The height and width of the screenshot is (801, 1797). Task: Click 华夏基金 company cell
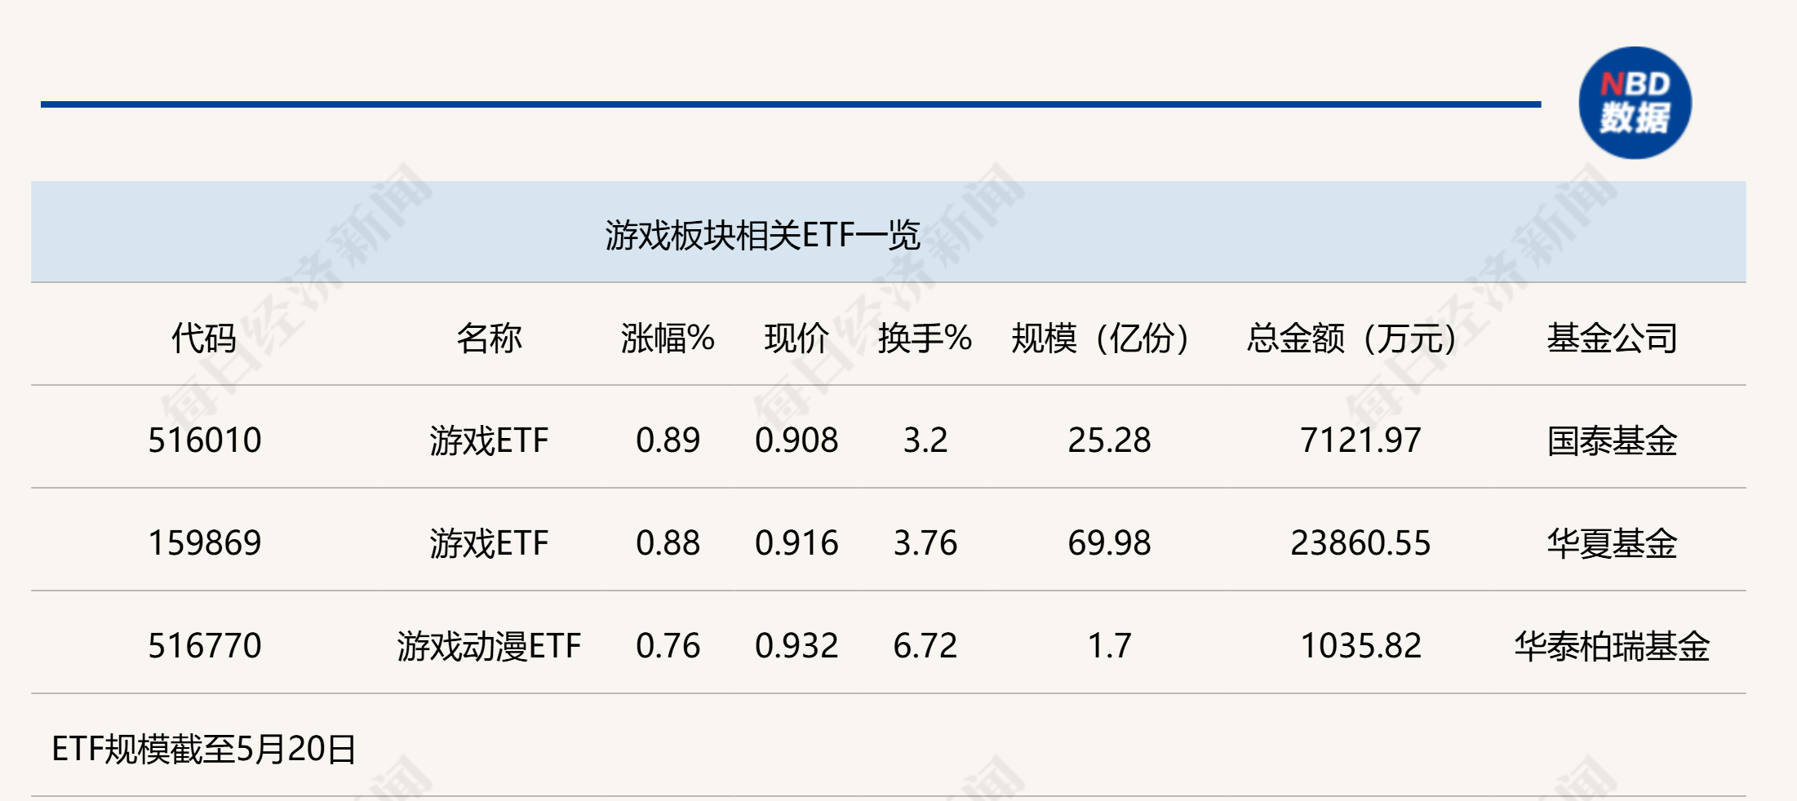click(x=1612, y=543)
